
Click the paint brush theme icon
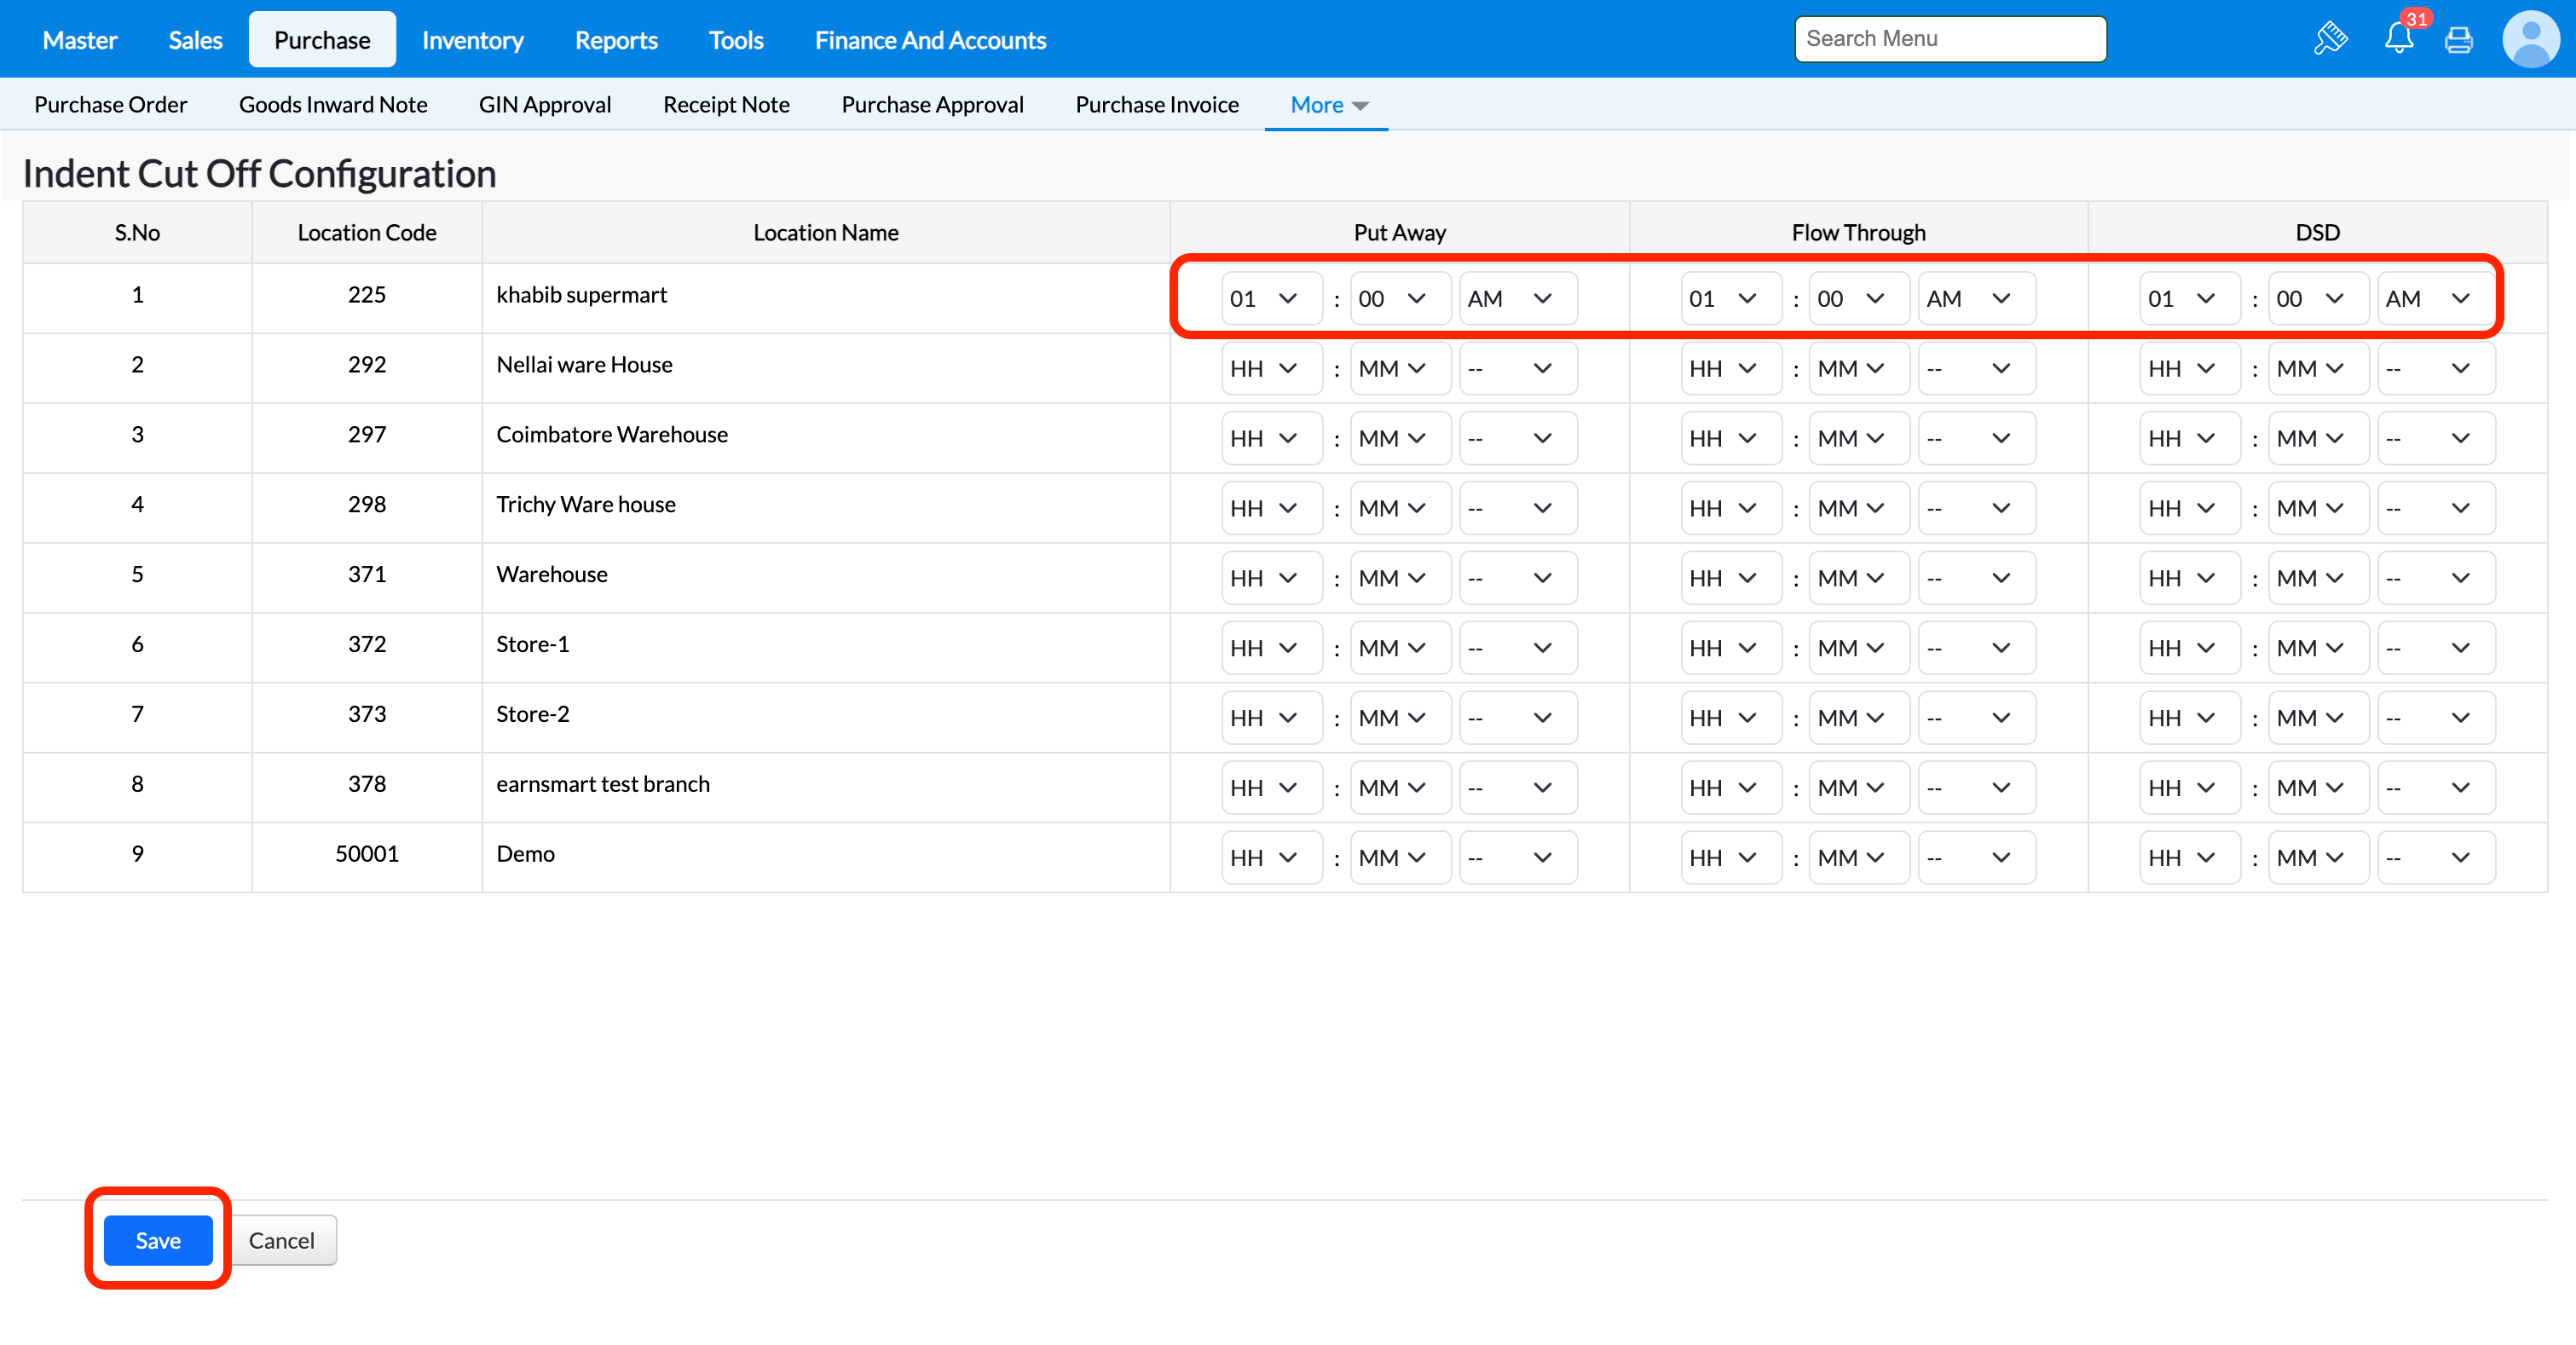[x=2330, y=39]
